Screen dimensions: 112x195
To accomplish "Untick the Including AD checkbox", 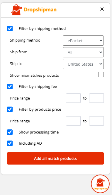I will (x=10, y=143).
